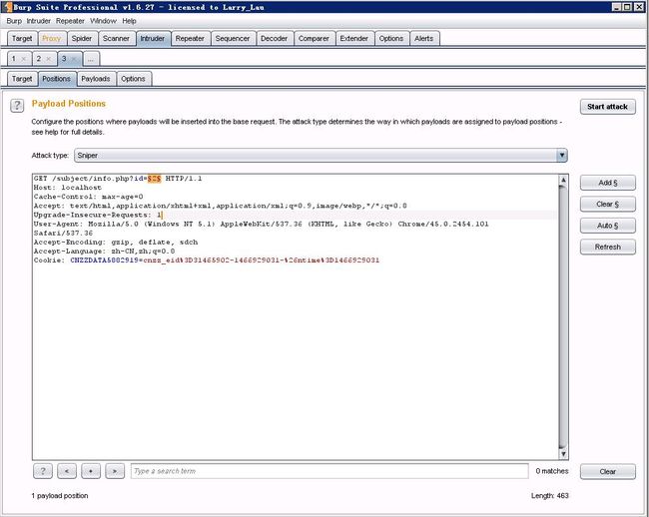Click the Upgrade-Insecure-Requests header line
The image size is (649, 517).
[x=98, y=215]
